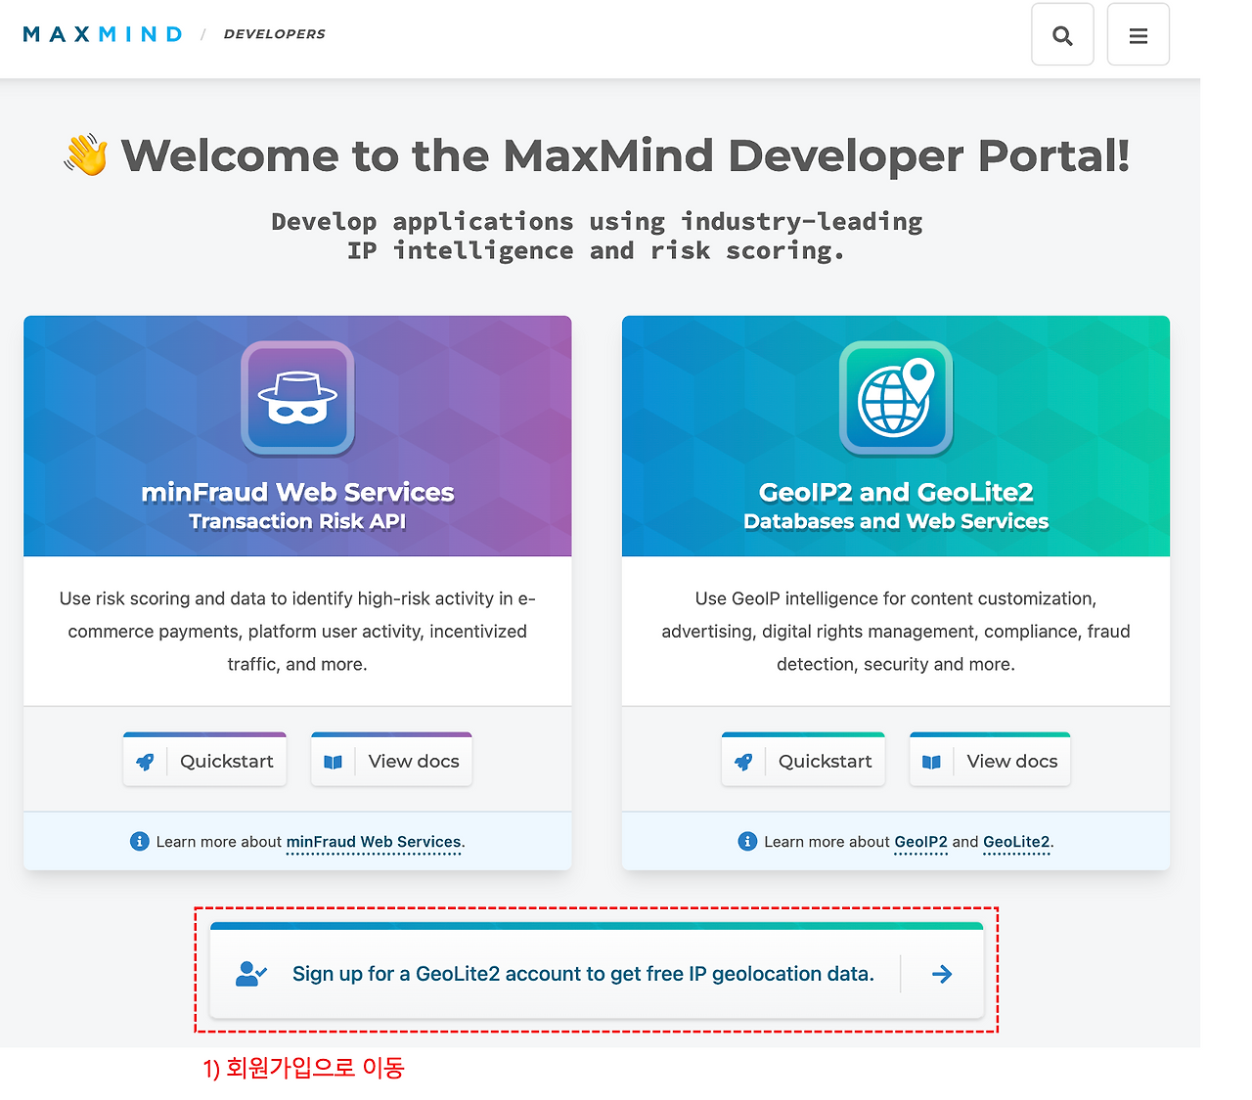1252x1100 pixels.
Task: Go to the Developers header link
Action: click(x=274, y=34)
